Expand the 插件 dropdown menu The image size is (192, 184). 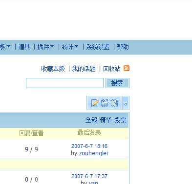45,47
